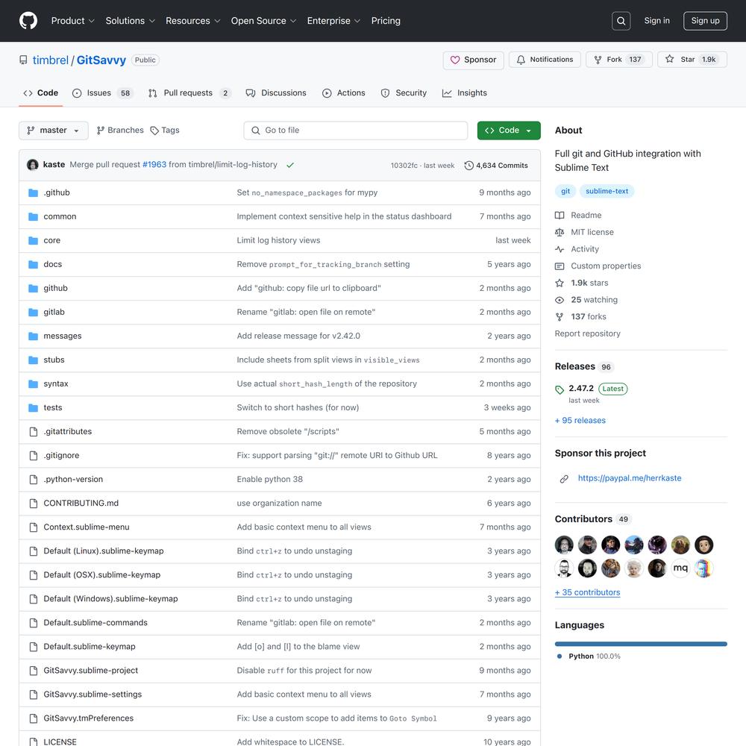Open the Pull requests tab
Image resolution: width=746 pixels, height=746 pixels.
coord(189,93)
